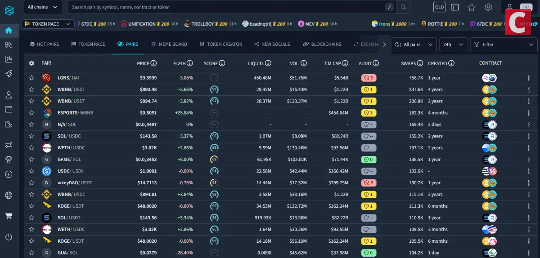Image resolution: width=540 pixels, height=258 pixels.
Task: Click the shopping cart sidebar icon
Action: (x=9, y=216)
